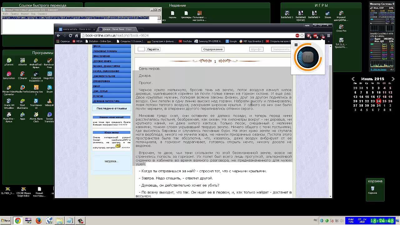Open the Формат menu in Notepad
Screen dimensions: 400x225
25,14
